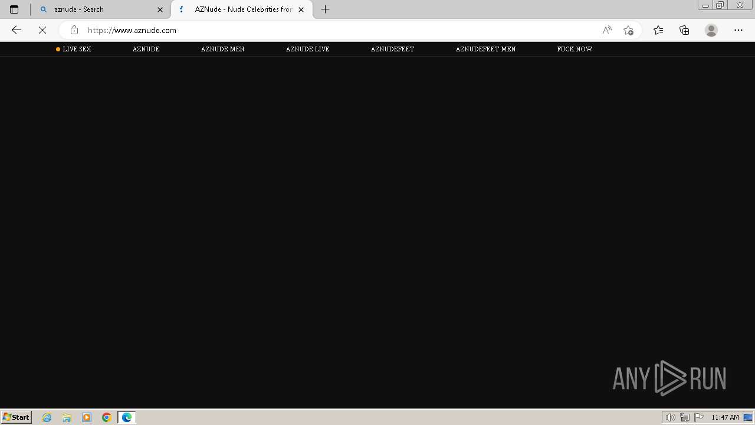This screenshot has width=755, height=425.
Task: Stop loading the page
Action: pyautogui.click(x=42, y=30)
